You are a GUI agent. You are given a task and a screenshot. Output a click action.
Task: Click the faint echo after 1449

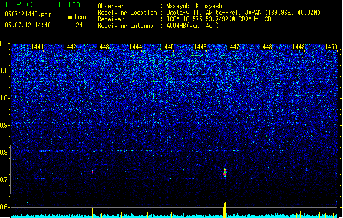click(x=306, y=169)
